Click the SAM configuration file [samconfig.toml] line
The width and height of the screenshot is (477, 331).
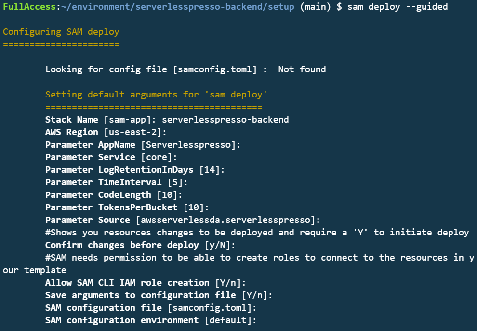(151, 307)
